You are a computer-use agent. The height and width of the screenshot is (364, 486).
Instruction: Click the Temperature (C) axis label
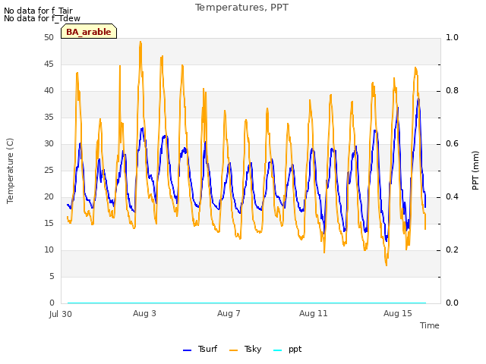tap(10, 171)
